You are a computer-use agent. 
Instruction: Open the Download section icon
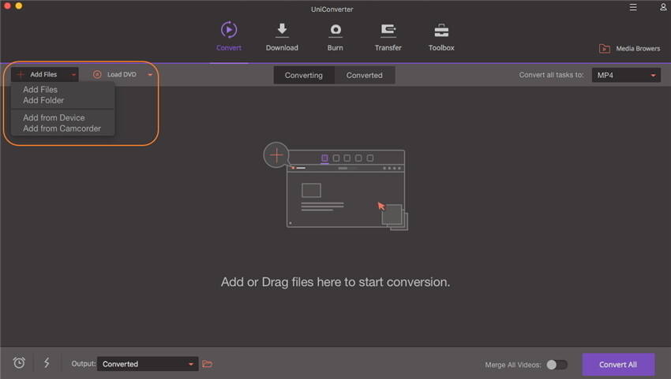coord(282,30)
